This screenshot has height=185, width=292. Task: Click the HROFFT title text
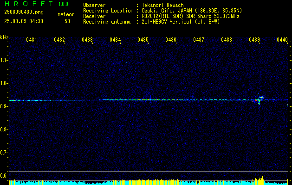pos(28,4)
